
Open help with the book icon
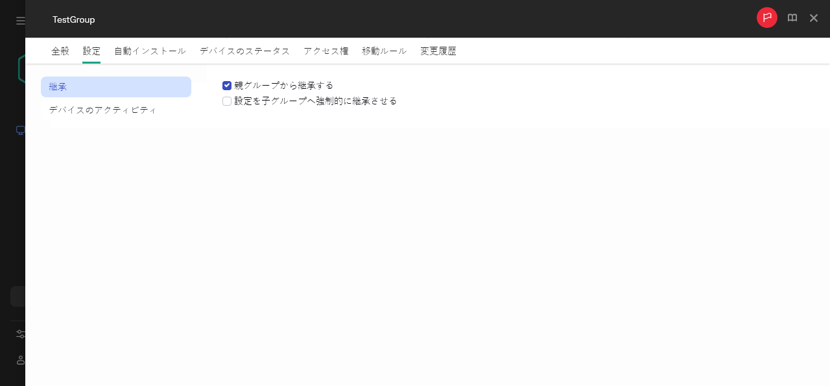[x=792, y=18]
